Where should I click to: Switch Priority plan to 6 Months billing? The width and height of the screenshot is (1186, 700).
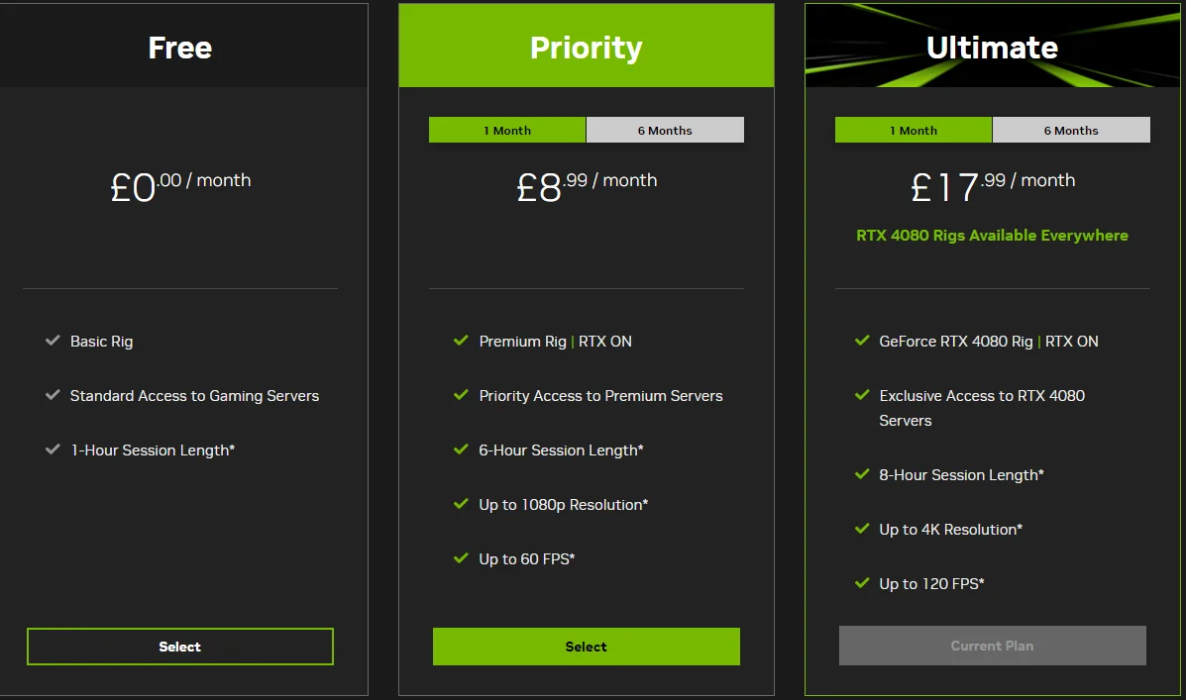pos(665,130)
